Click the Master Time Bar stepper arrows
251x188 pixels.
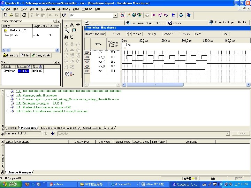click(128, 34)
